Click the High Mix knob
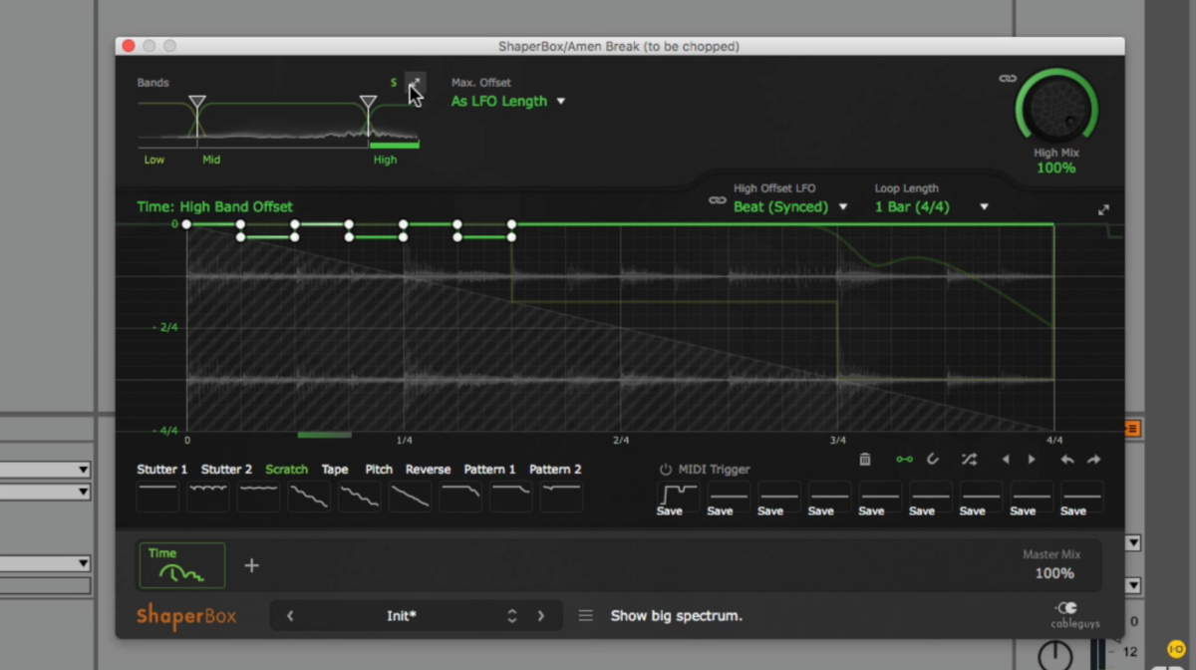 [x=1056, y=109]
